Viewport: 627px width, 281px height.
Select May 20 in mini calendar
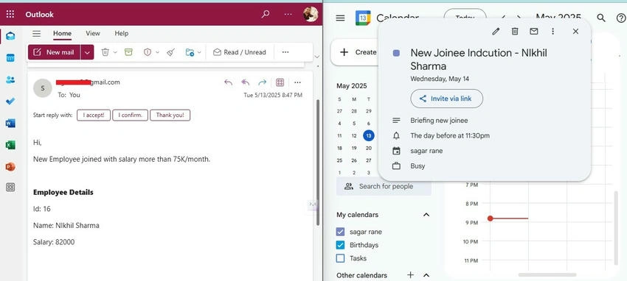tap(368, 148)
